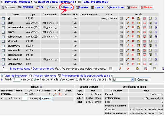165x116 pixels.
Task: Click the fulltext icon for descripcion
Action: [156, 60]
